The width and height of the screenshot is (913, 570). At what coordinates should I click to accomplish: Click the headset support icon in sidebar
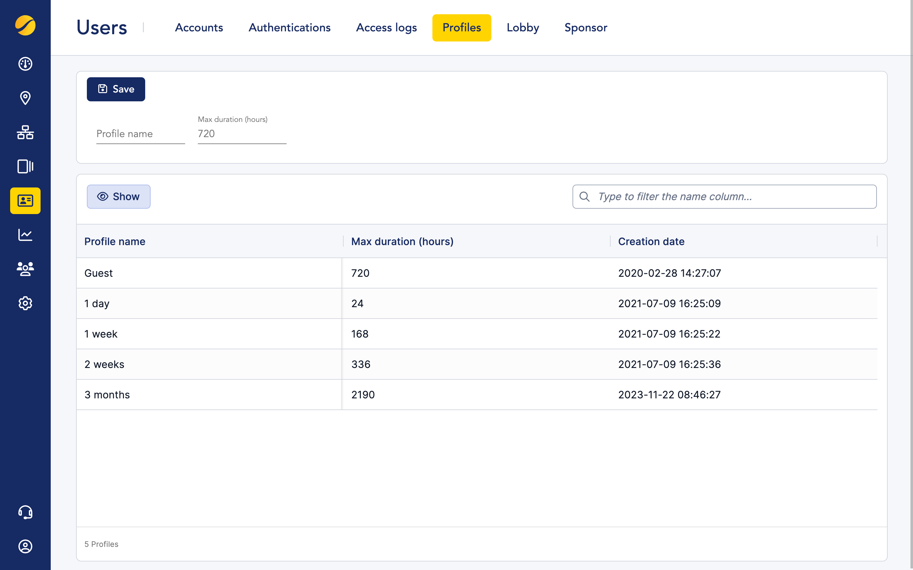pyautogui.click(x=25, y=512)
